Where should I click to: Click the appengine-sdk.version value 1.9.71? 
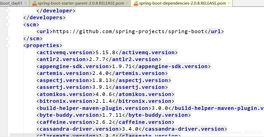click(122, 67)
